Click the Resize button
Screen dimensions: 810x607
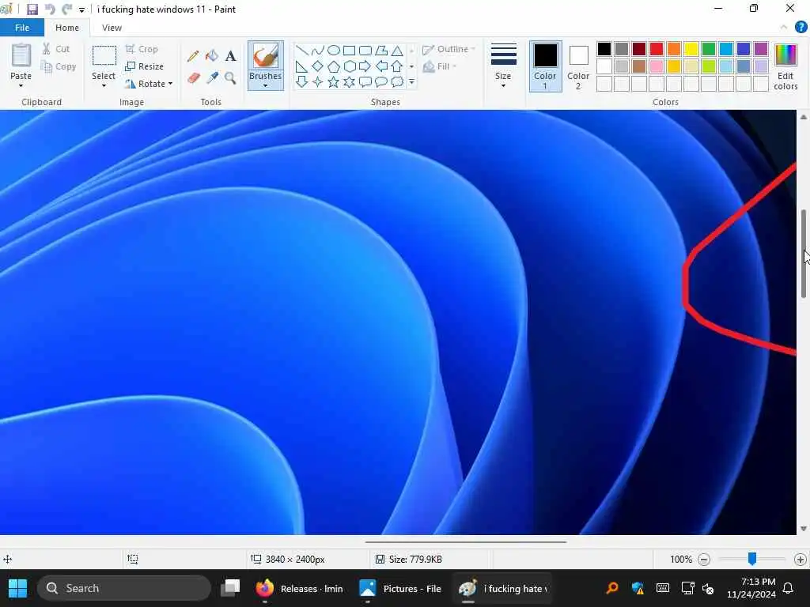pyautogui.click(x=144, y=66)
